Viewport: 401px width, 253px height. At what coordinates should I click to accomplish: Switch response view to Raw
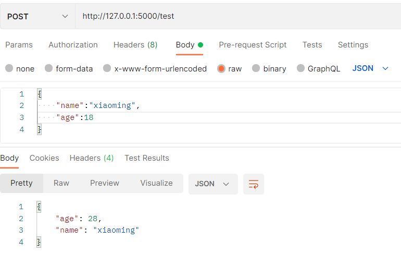61,183
